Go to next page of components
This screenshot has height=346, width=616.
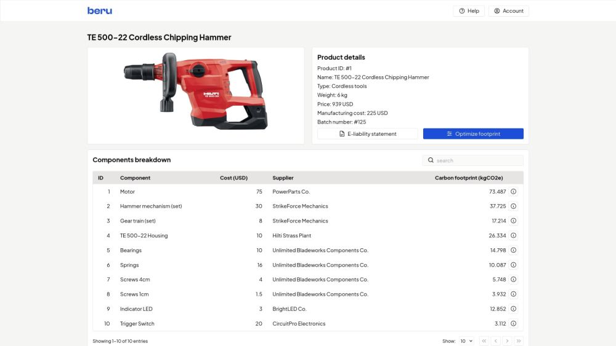507,341
